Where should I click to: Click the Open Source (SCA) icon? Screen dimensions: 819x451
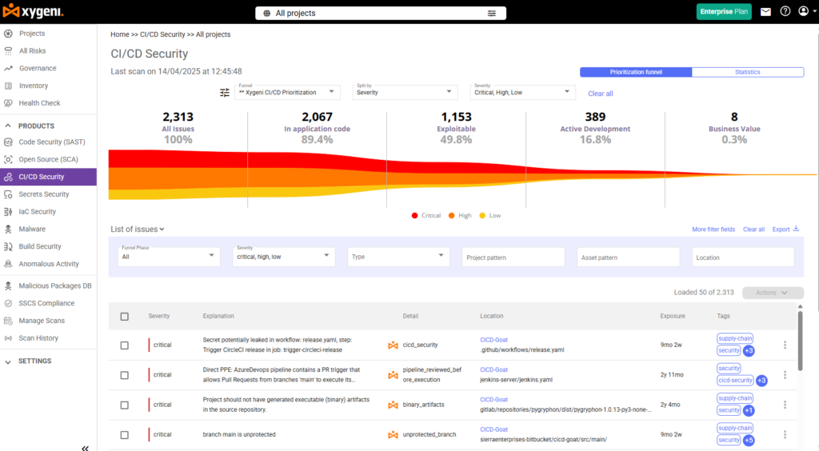[x=8, y=159]
